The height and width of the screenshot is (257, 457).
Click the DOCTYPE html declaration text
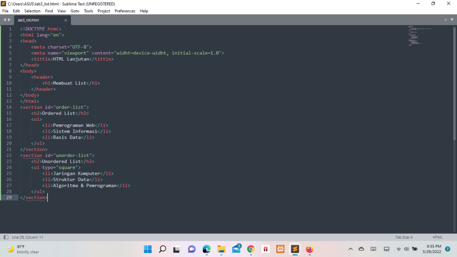41,29
